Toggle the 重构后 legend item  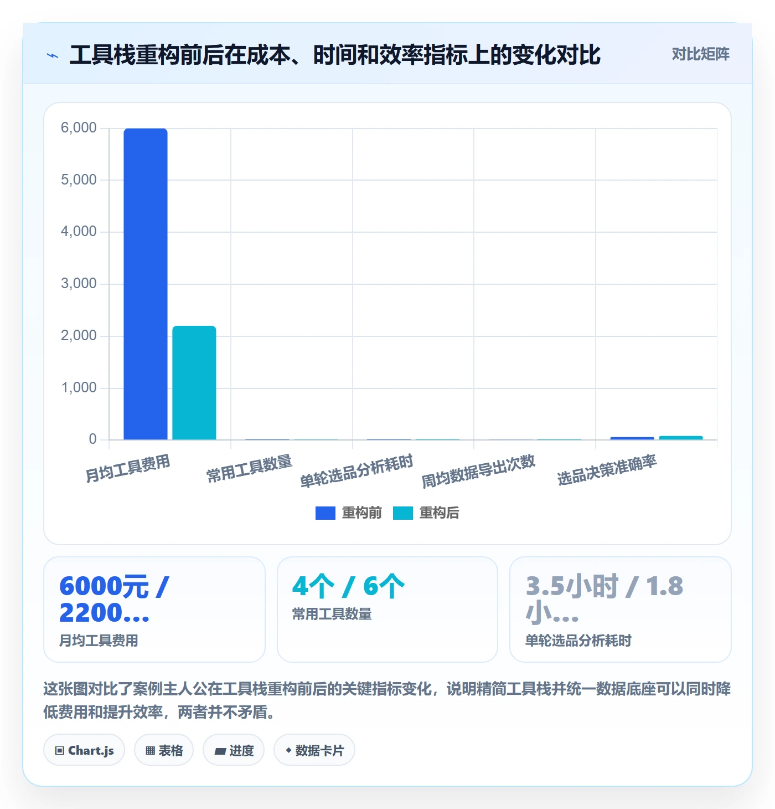tap(426, 513)
